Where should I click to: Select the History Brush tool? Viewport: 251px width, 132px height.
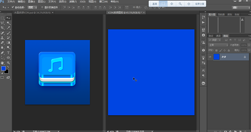pyautogui.click(x=8, y=38)
